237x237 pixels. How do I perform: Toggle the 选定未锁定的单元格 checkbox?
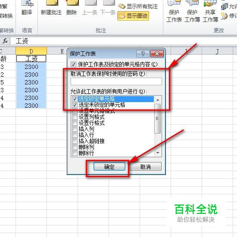(x=75, y=105)
